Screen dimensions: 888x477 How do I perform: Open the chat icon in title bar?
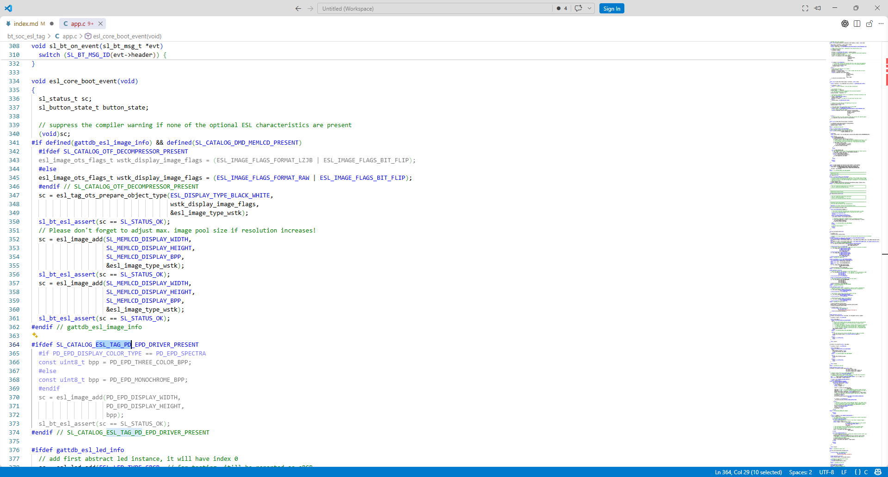(578, 8)
